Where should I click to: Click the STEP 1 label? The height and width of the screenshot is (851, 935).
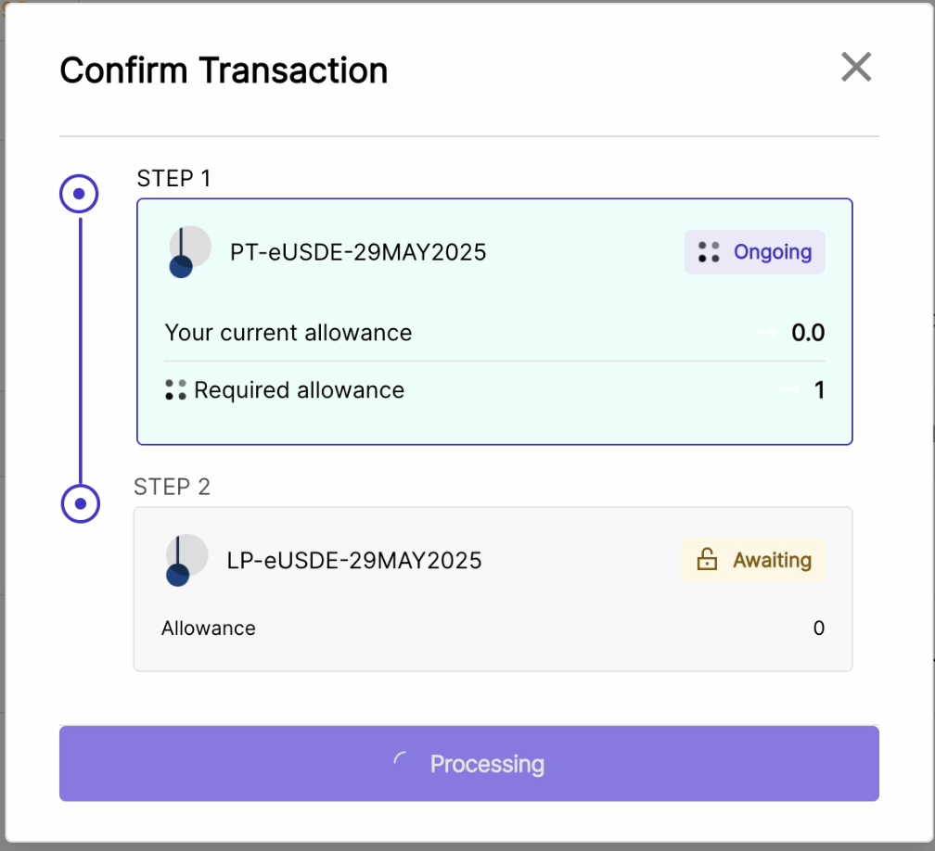click(173, 178)
